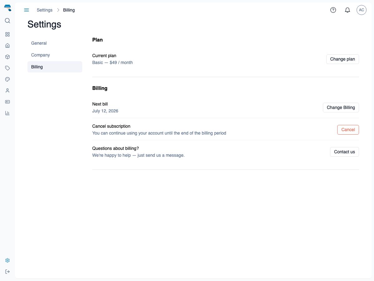
Task: Go to the home icon in sidebar
Action: [x=7, y=46]
